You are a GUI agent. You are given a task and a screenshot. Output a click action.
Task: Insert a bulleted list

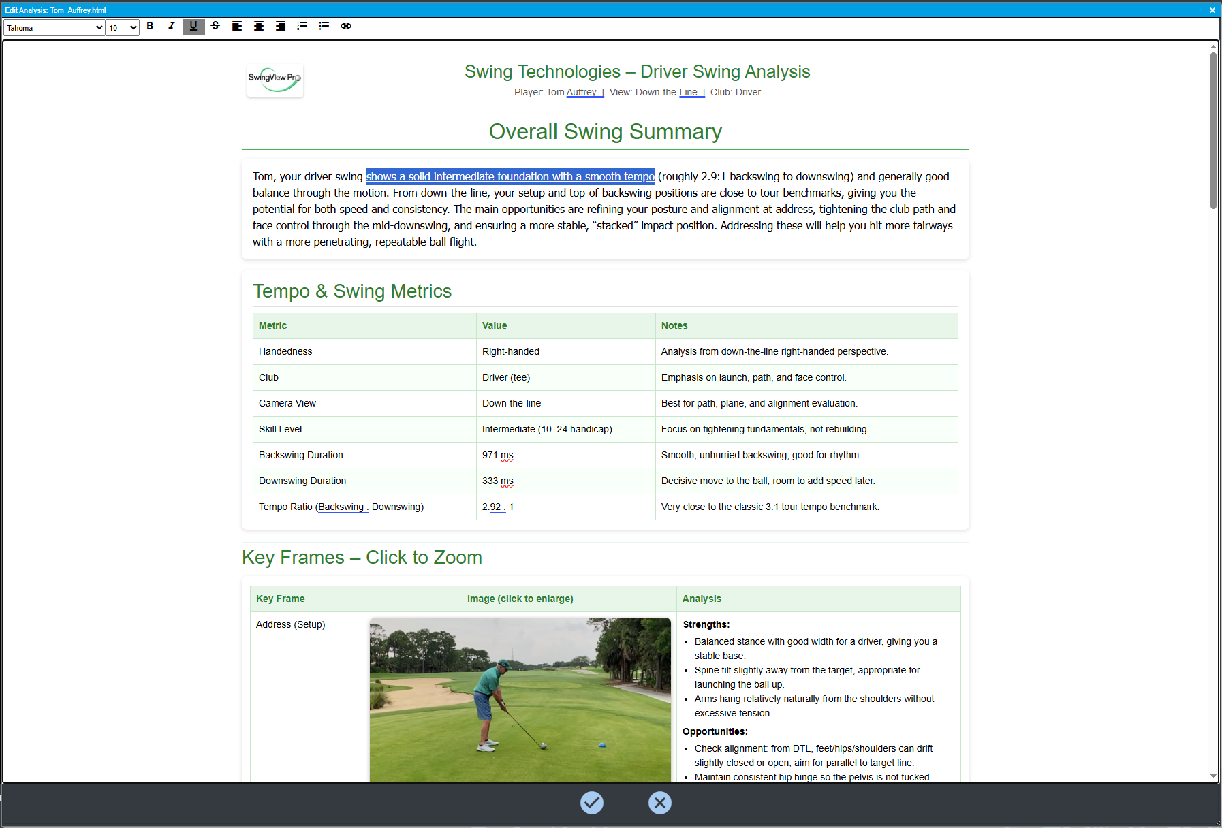324,27
